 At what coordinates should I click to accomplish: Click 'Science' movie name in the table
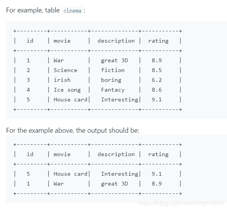coord(65,70)
